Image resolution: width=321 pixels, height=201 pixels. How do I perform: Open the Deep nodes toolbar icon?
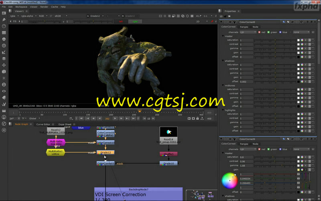tap(4, 85)
